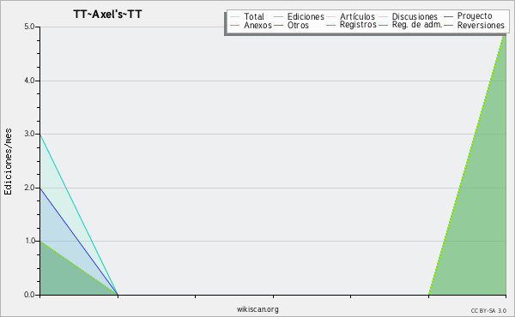Image resolution: width=515 pixels, height=317 pixels.
Task: Click the Discusiones legend label
Action: [415, 16]
